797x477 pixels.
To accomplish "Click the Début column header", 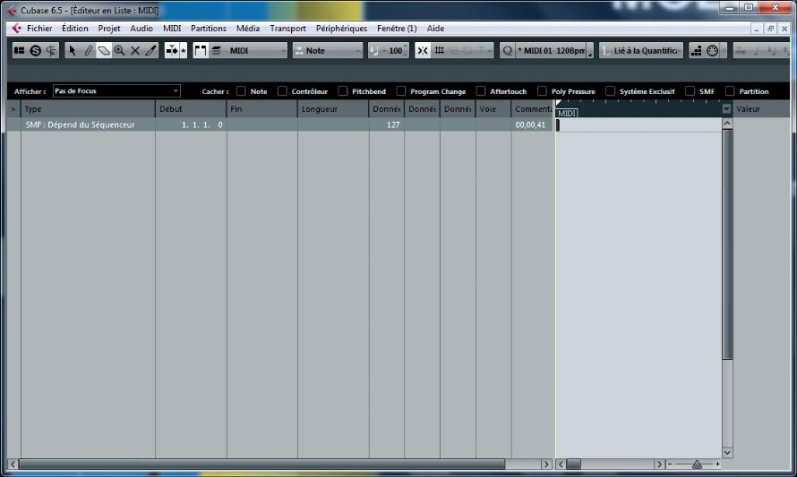I will 191,108.
